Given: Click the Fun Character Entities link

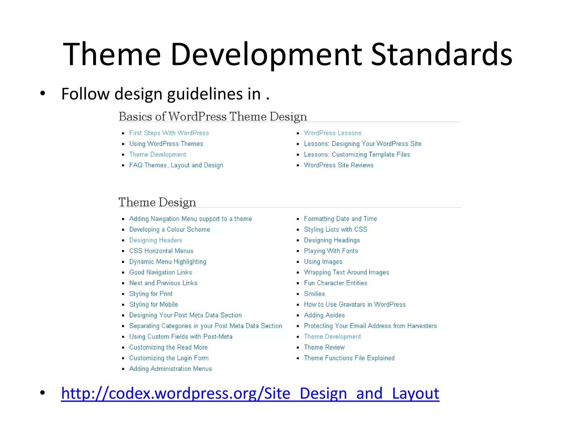Looking at the screenshot, I should point(336,283).
